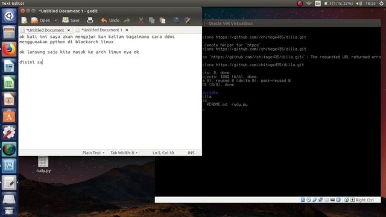Launch LibreOffice Writer from the launcher
386x217 pixels.
[x=9, y=66]
